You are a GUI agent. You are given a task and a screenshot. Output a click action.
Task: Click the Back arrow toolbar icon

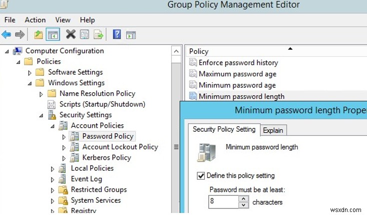point(7,34)
